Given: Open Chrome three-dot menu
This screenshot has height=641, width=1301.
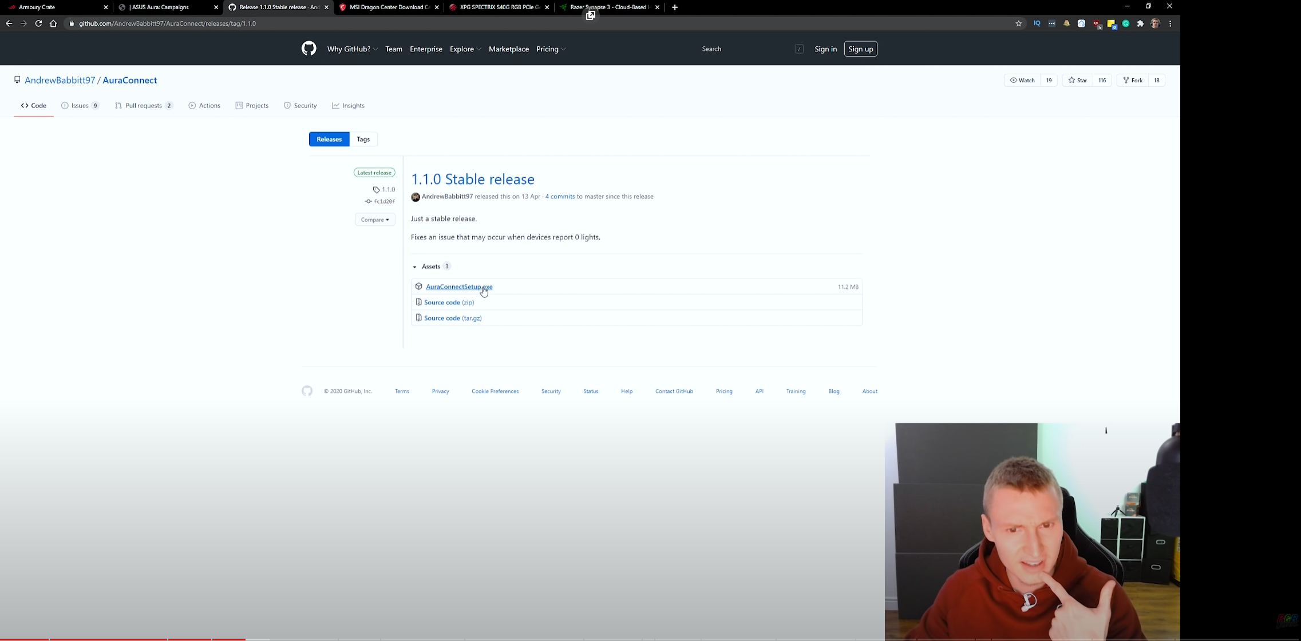Looking at the screenshot, I should click(x=1170, y=23).
